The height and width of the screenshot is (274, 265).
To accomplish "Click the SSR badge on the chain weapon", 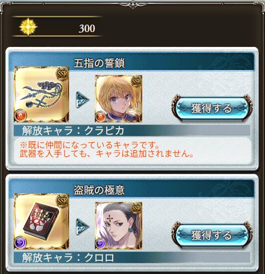I will (x=63, y=74).
